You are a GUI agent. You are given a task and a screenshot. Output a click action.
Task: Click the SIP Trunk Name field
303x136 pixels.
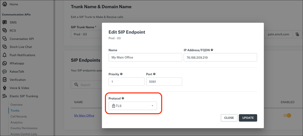(86, 34)
